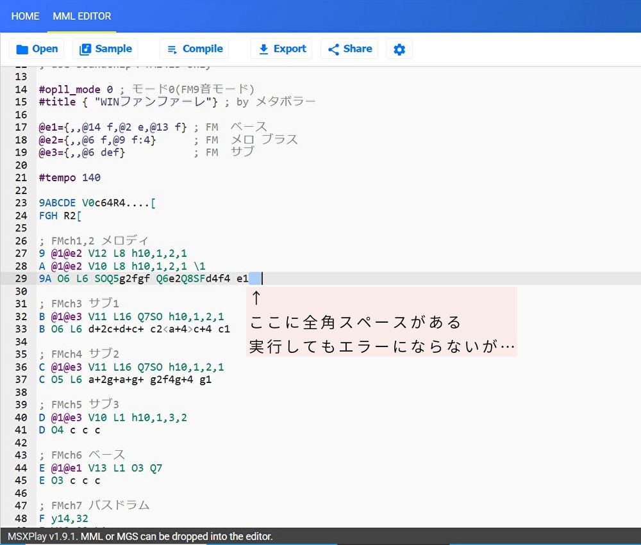
Task: Click the Sample button label
Action: point(113,49)
